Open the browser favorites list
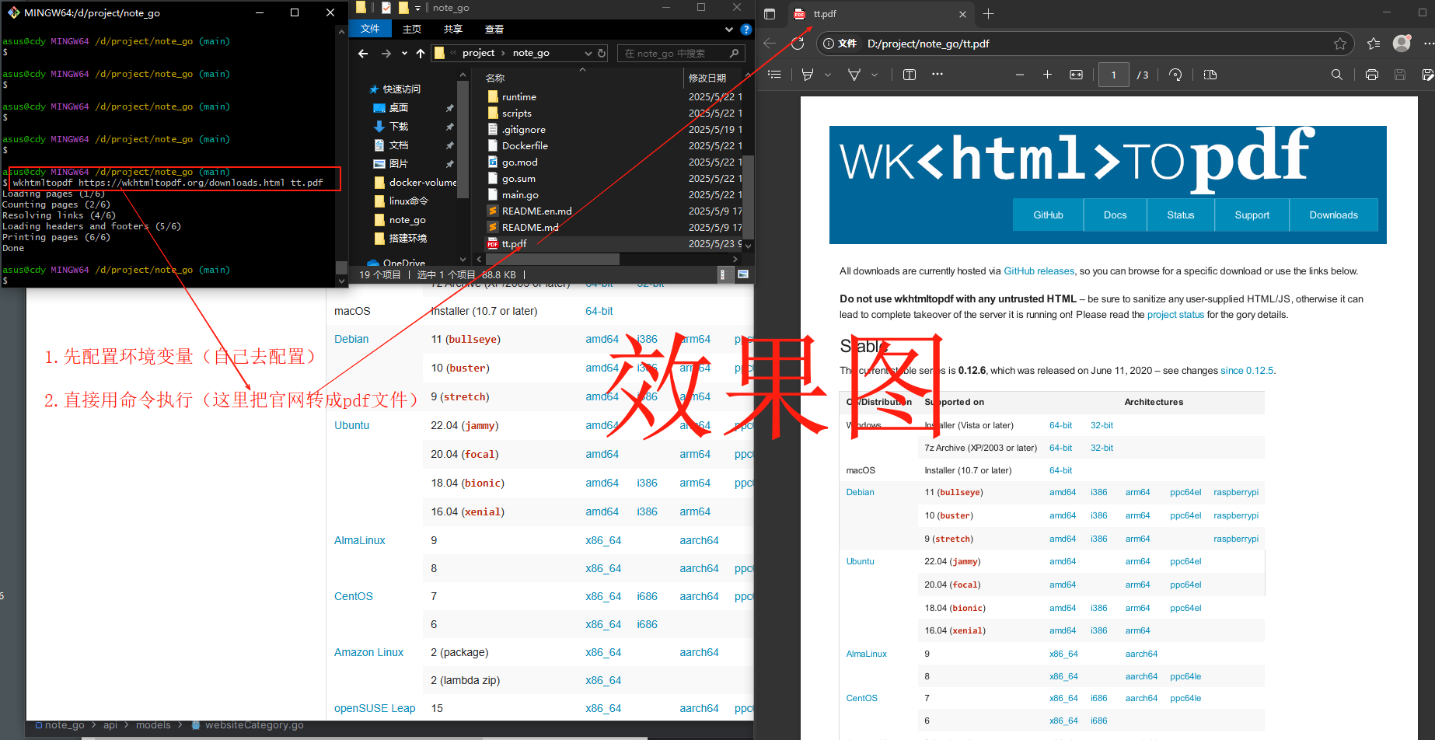Screen dimensions: 1435x740 pyautogui.click(x=1374, y=44)
